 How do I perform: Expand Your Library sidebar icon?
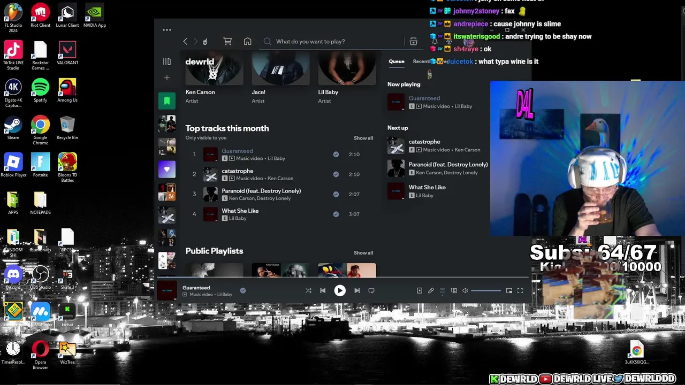point(167,61)
